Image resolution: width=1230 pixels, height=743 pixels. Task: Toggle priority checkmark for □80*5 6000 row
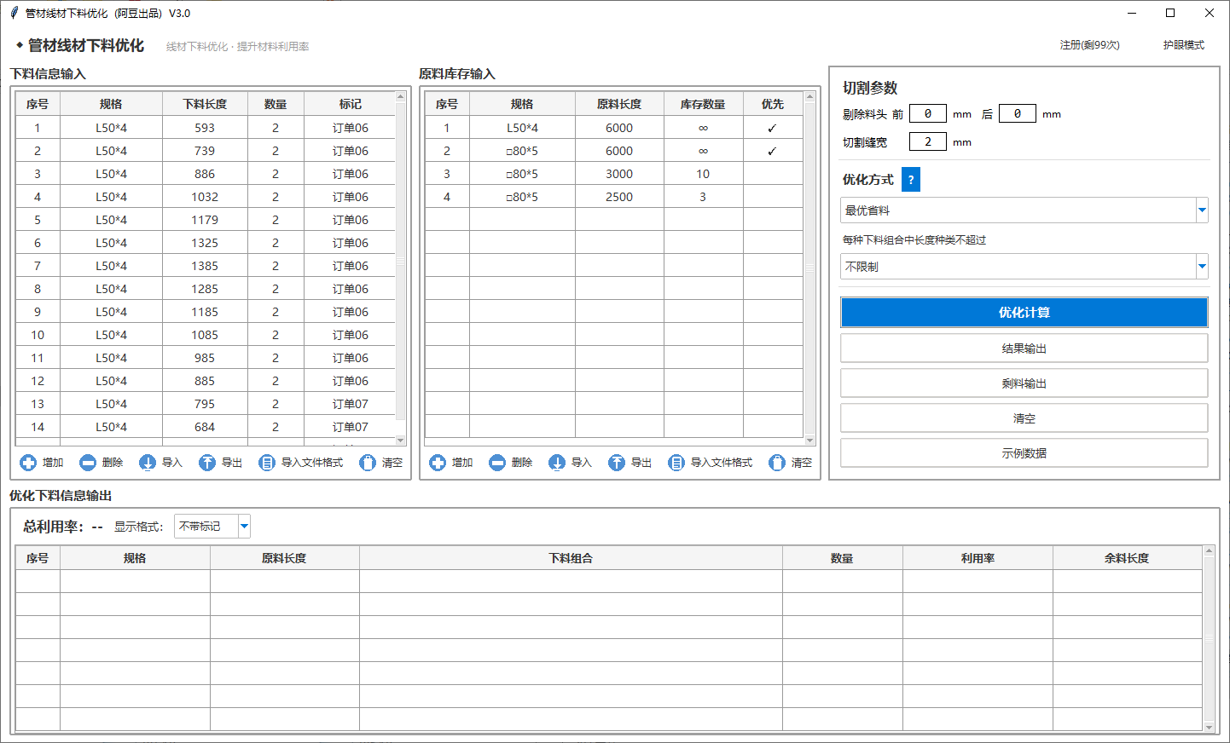773,151
